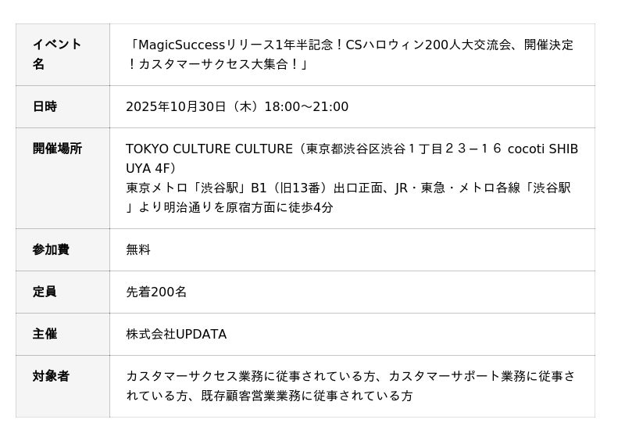Click the 開催場所 label cell
The image size is (625, 441).
coord(62,178)
